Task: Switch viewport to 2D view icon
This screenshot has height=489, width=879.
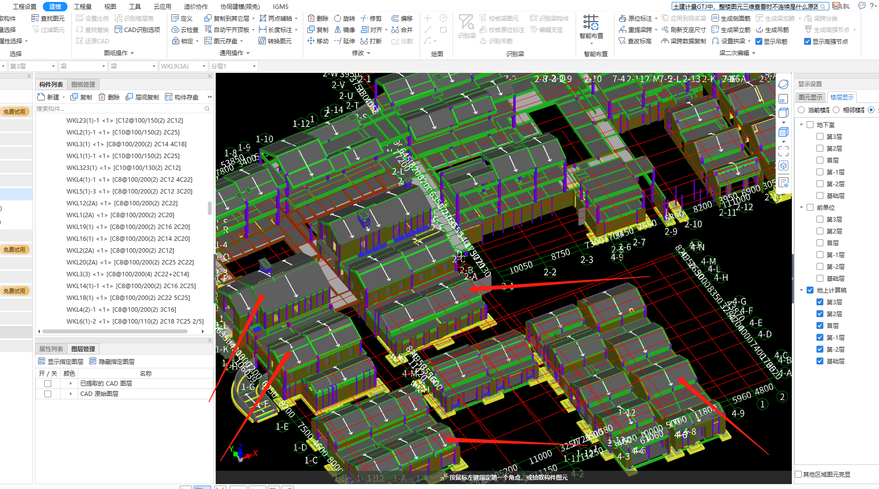Action: pos(783,99)
